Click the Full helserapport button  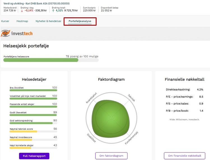pos(34,156)
